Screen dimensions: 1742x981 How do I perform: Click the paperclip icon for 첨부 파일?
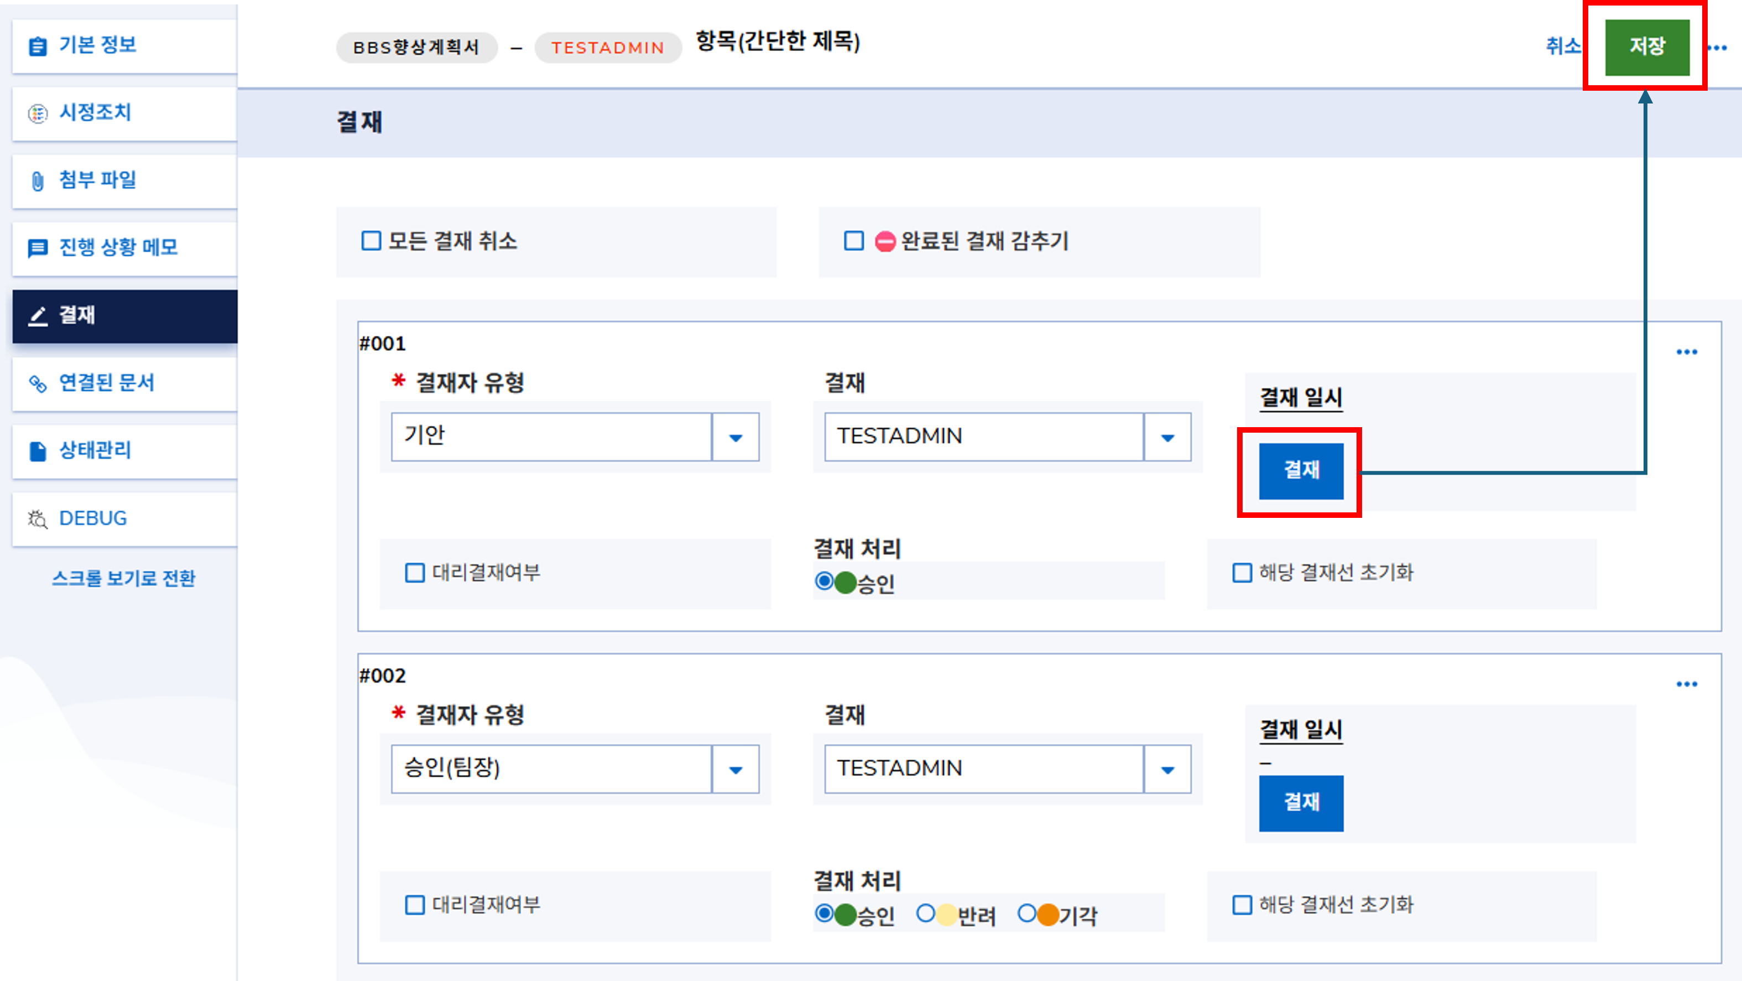[38, 180]
